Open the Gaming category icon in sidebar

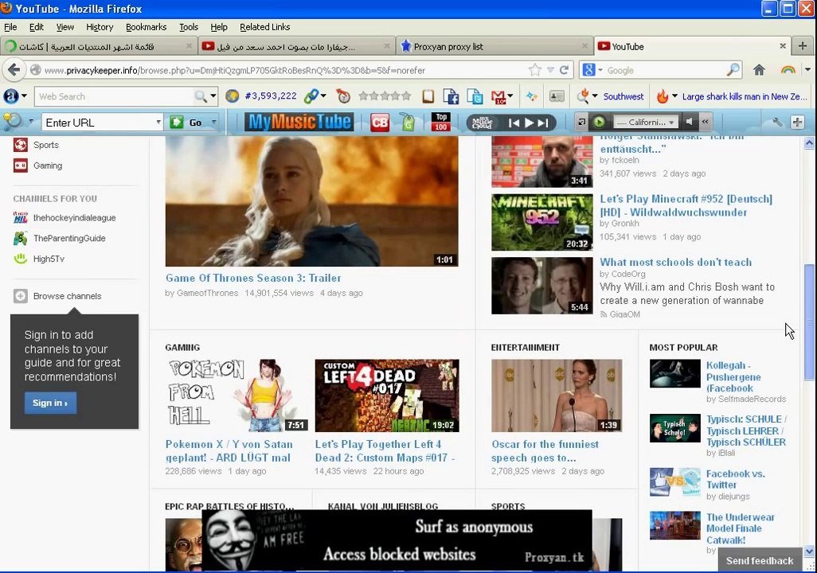[21, 166]
